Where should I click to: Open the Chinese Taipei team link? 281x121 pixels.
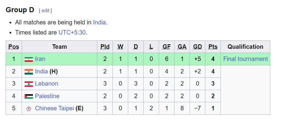click(x=54, y=108)
